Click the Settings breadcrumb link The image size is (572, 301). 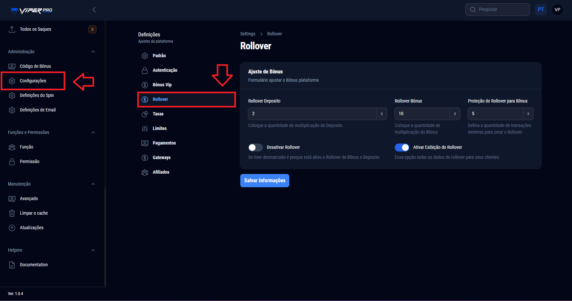pos(248,34)
